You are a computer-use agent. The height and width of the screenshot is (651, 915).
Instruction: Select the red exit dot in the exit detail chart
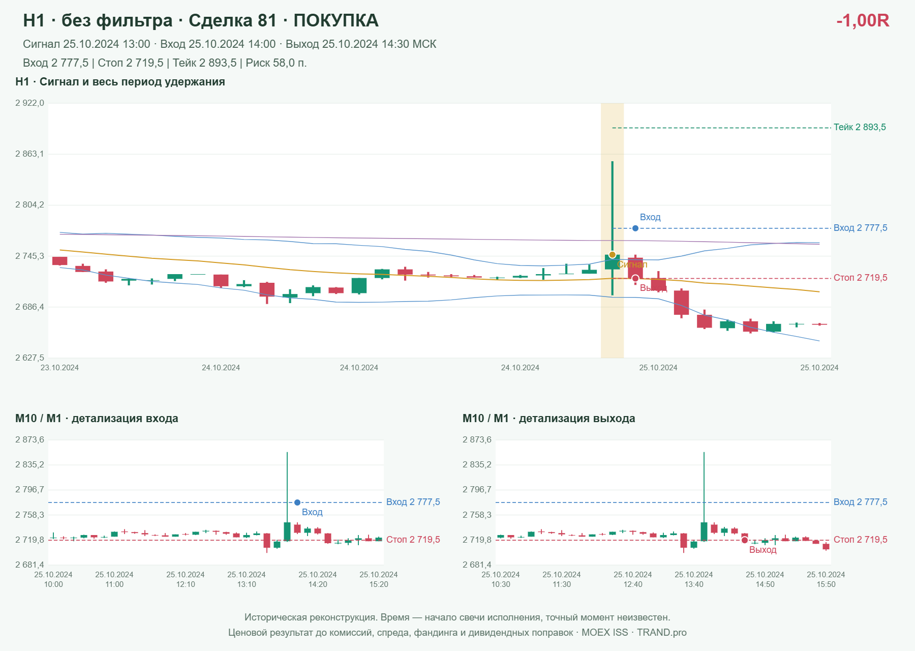tap(745, 540)
